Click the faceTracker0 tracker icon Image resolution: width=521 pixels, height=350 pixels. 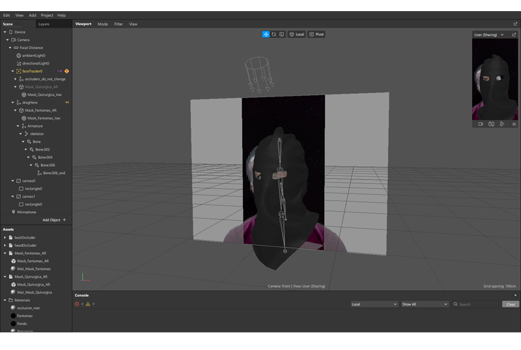(x=19, y=71)
